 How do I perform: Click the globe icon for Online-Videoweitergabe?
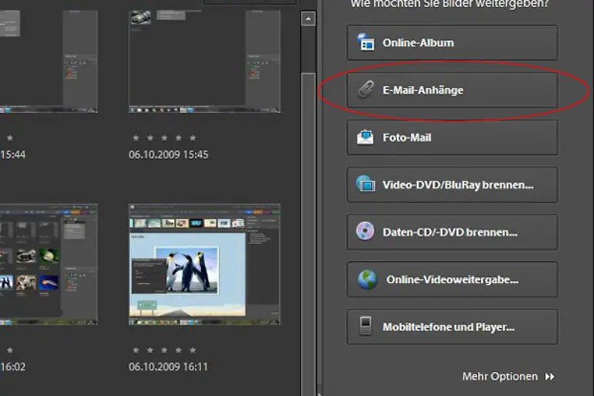point(367,280)
